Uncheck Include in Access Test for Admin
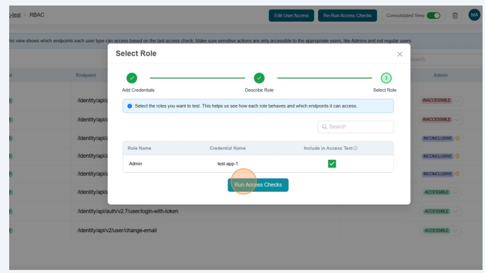This screenshot has height=273, width=485. tap(331, 164)
